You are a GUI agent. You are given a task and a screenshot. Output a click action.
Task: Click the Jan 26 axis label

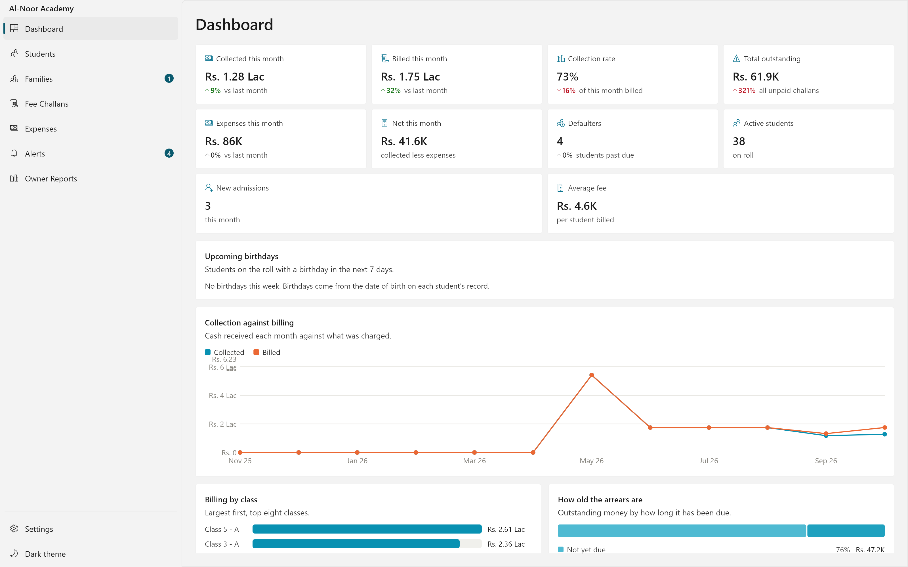[x=357, y=460]
